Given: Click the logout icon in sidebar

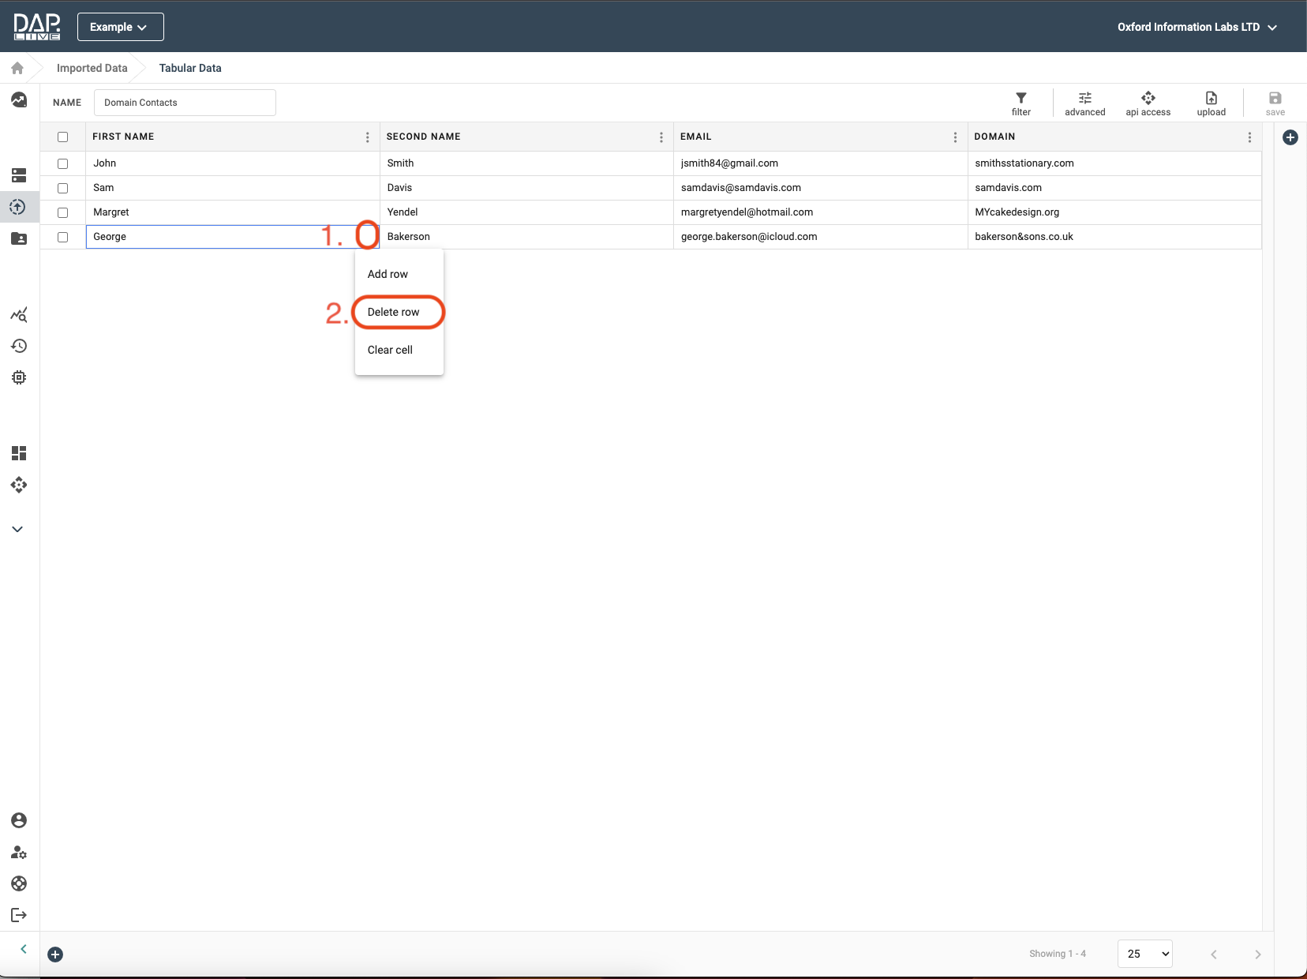Looking at the screenshot, I should point(19,915).
